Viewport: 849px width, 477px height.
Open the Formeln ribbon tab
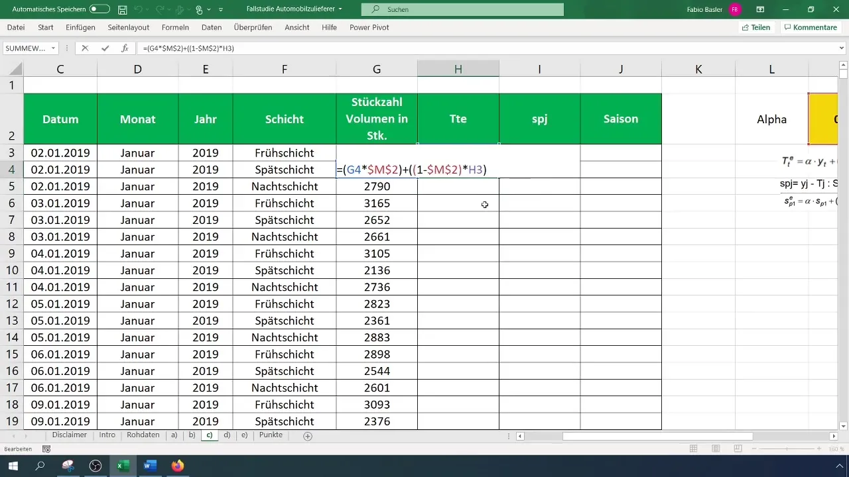point(175,27)
